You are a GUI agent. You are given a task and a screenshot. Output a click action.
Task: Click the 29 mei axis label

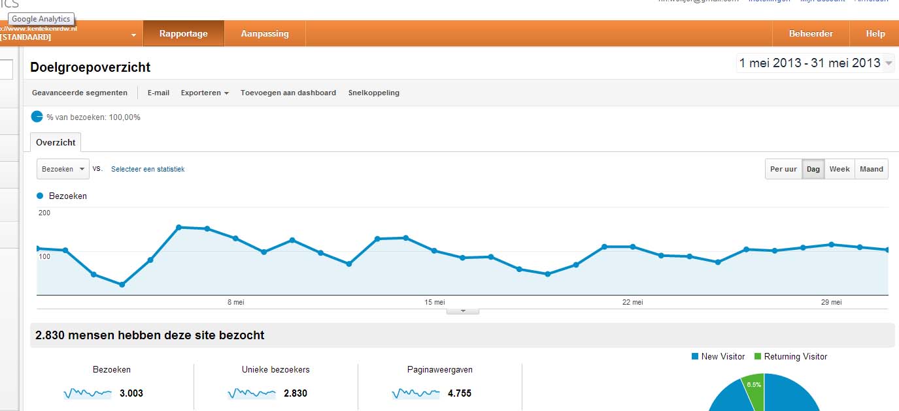pos(831,302)
